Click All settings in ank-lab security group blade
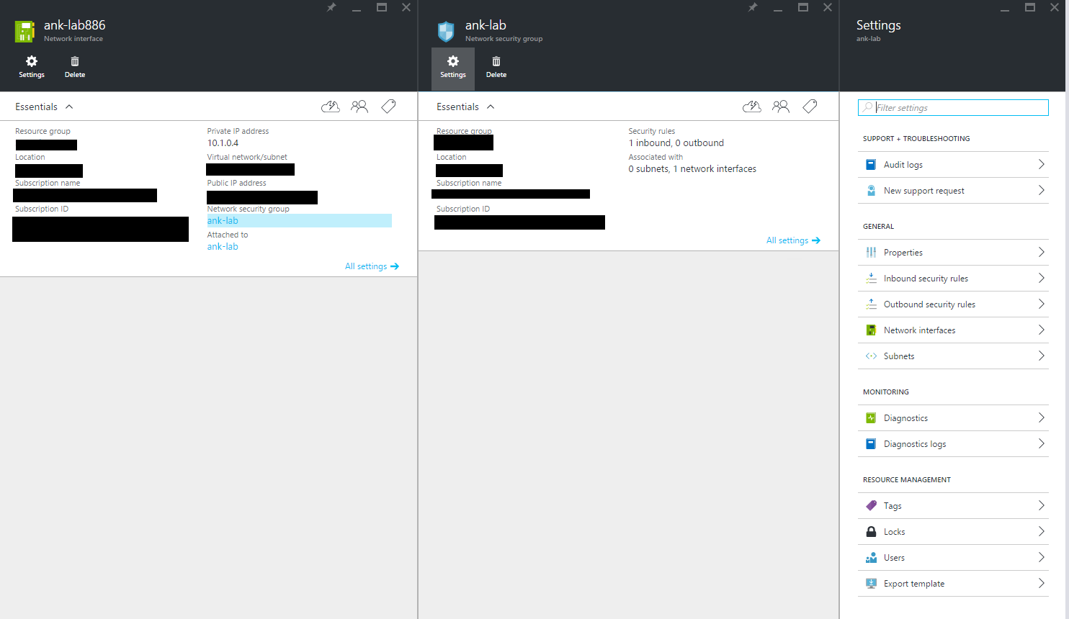The image size is (1069, 619). (793, 240)
